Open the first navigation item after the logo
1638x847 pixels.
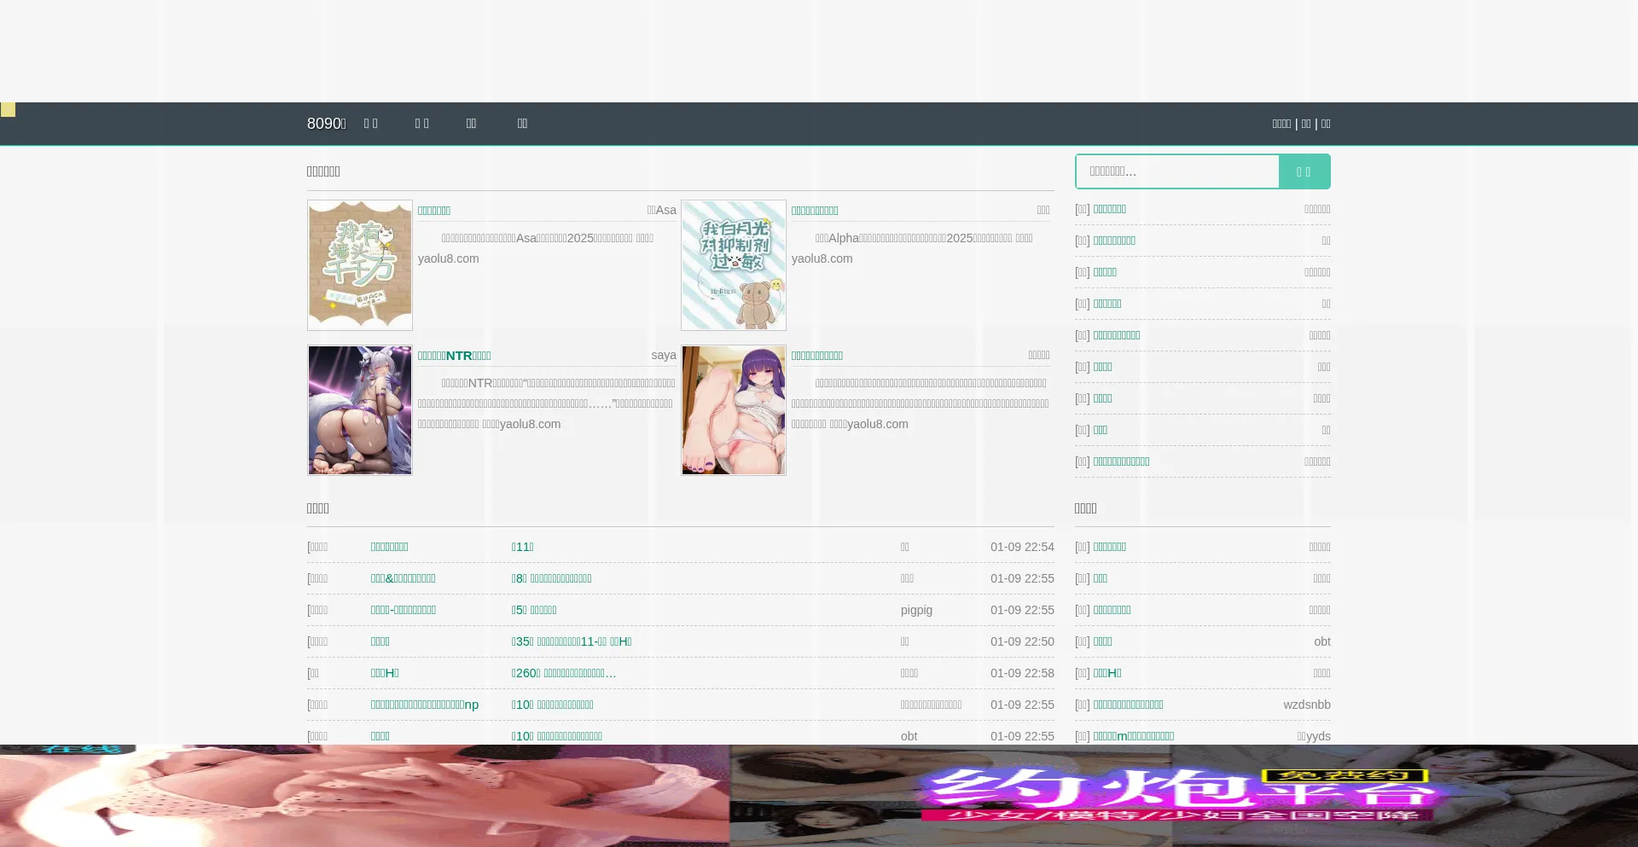pyautogui.click(x=370, y=124)
